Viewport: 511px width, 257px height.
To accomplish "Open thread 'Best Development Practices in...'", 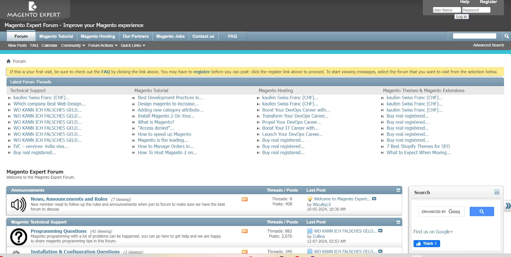I will [170, 98].
